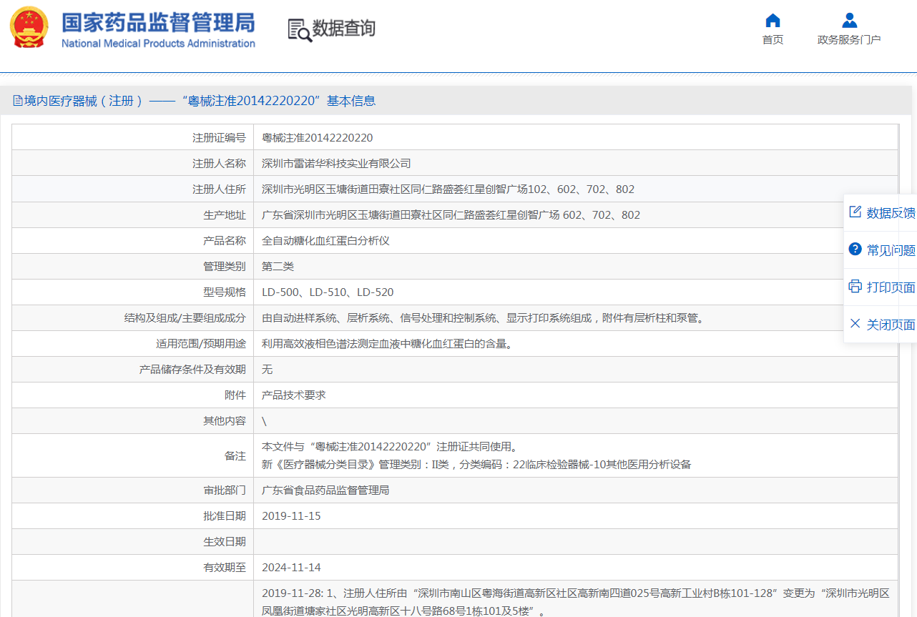Click the 附件 label cell
This screenshot has height=617, width=917.
point(133,395)
